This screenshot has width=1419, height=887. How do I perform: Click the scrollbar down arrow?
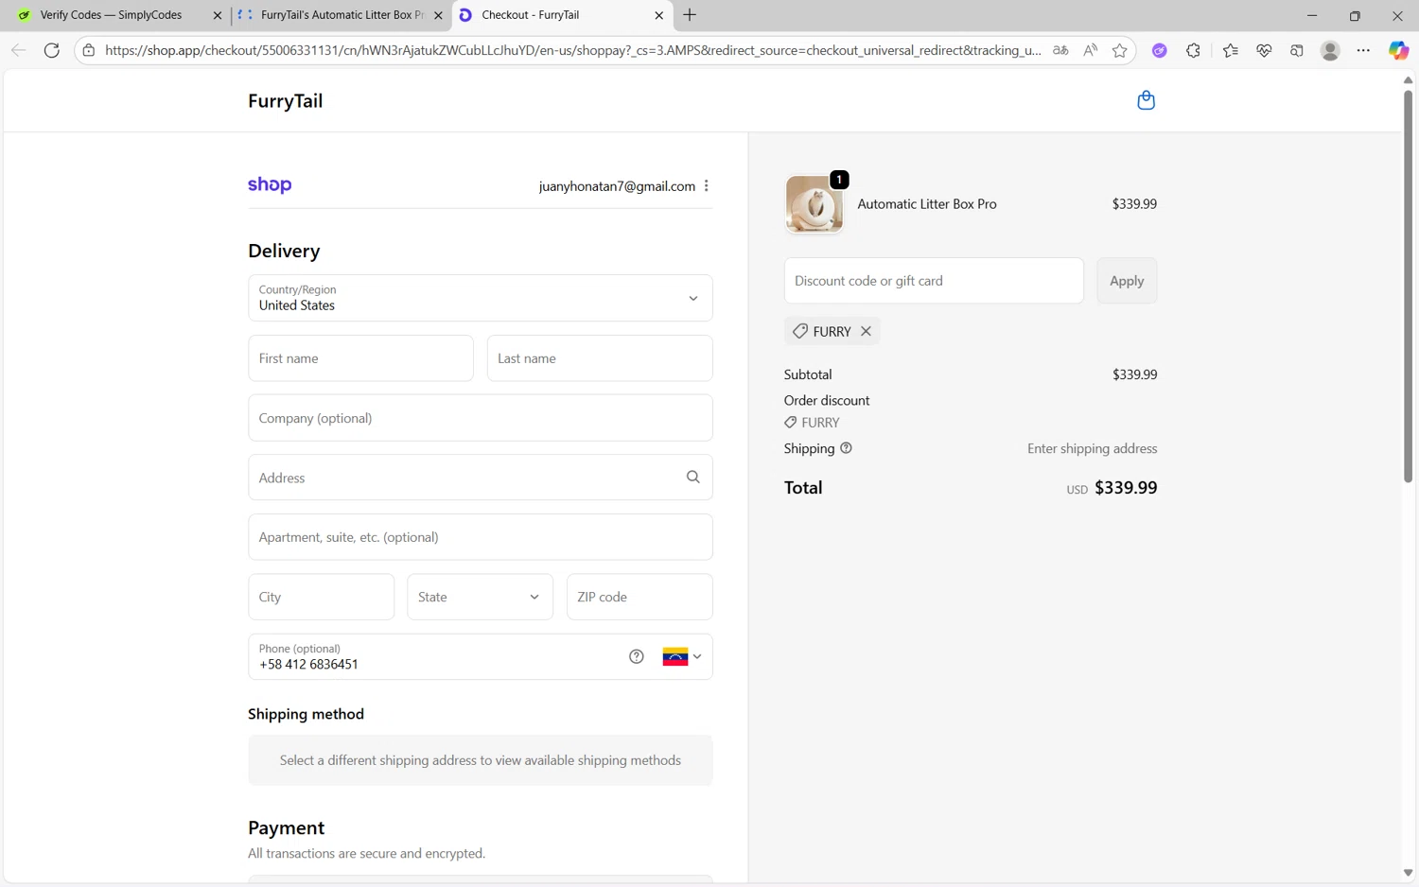point(1408,873)
